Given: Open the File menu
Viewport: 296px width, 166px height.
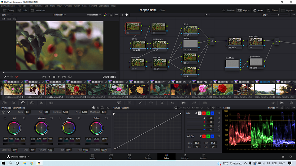Looking at the screenshot, I should coord(19,6).
